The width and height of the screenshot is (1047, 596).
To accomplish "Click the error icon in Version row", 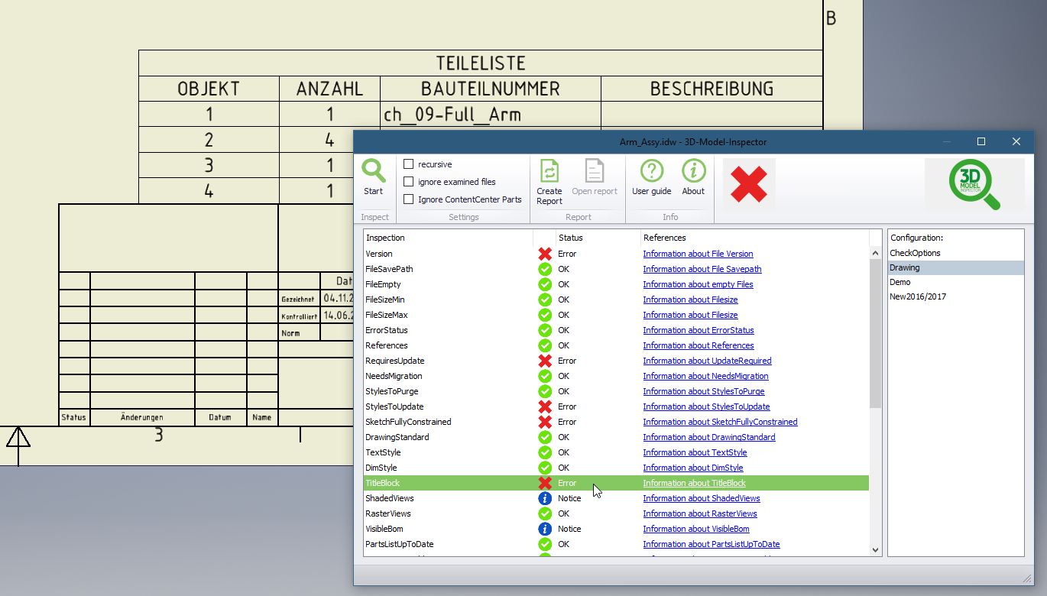I will tap(545, 254).
